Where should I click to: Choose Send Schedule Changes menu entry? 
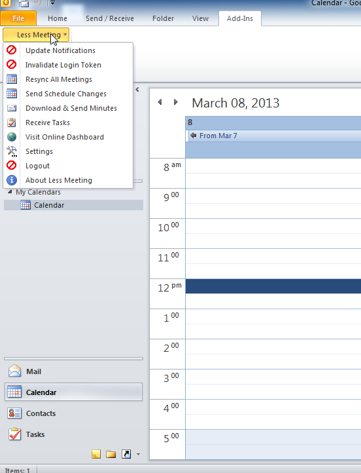tap(68, 94)
